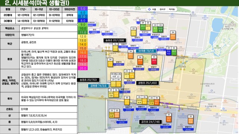Click the 대장단지 row header

(x=10, y=35)
